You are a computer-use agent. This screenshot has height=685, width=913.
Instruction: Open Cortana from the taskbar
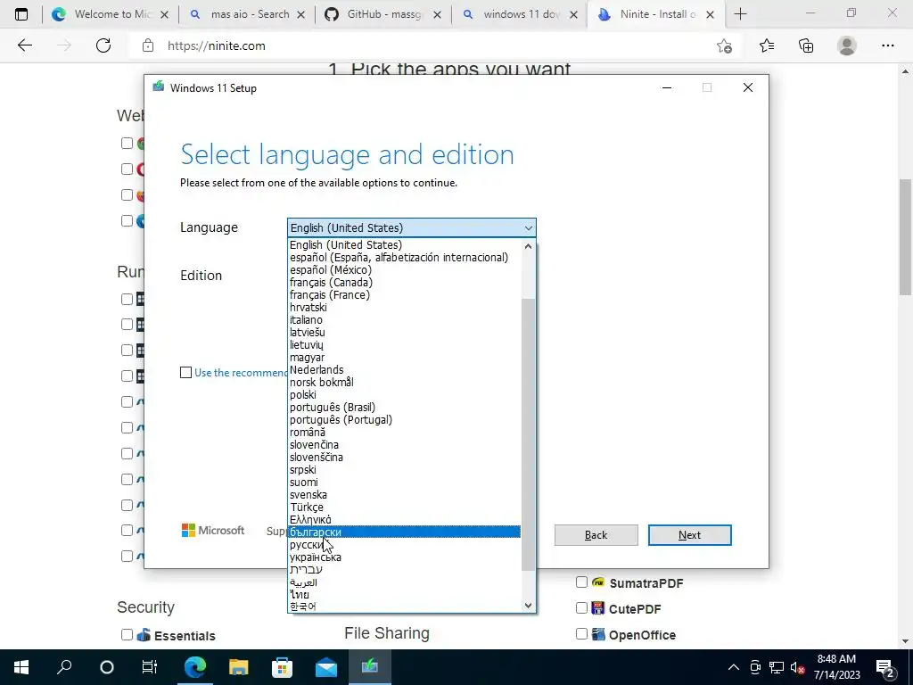pyautogui.click(x=107, y=667)
